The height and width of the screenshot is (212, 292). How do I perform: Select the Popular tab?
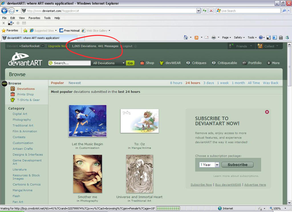[57, 83]
